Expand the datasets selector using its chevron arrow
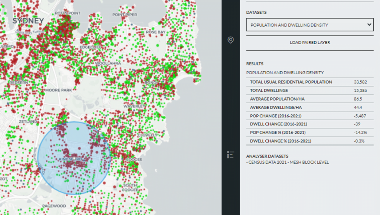Viewport: 380px width, 215px height. [369, 25]
